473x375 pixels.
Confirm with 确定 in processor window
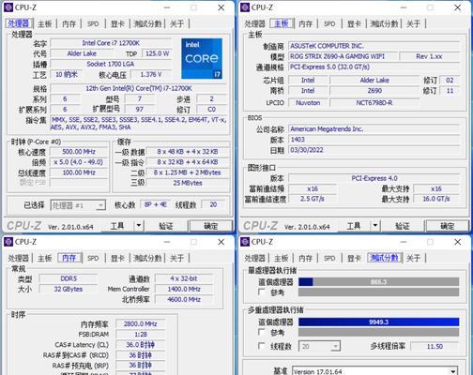pos(211,226)
